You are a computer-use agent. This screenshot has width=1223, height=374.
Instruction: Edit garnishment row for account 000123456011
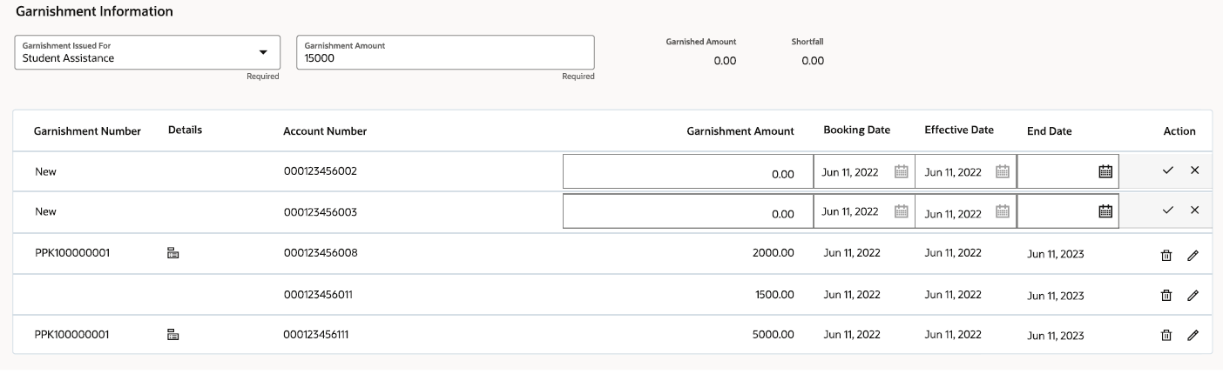1193,296
